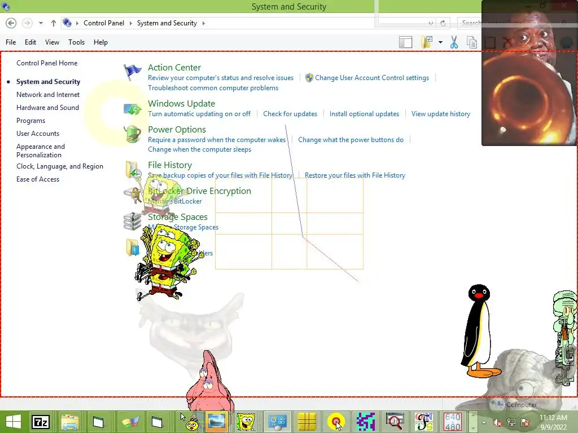Click the Power Options battery icon
Image resolution: width=578 pixels, height=433 pixels.
(132, 134)
